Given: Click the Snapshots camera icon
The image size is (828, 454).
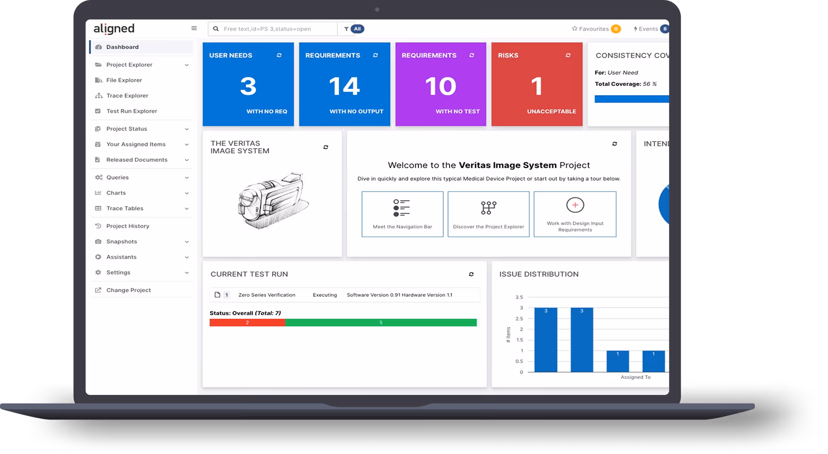Looking at the screenshot, I should point(98,242).
